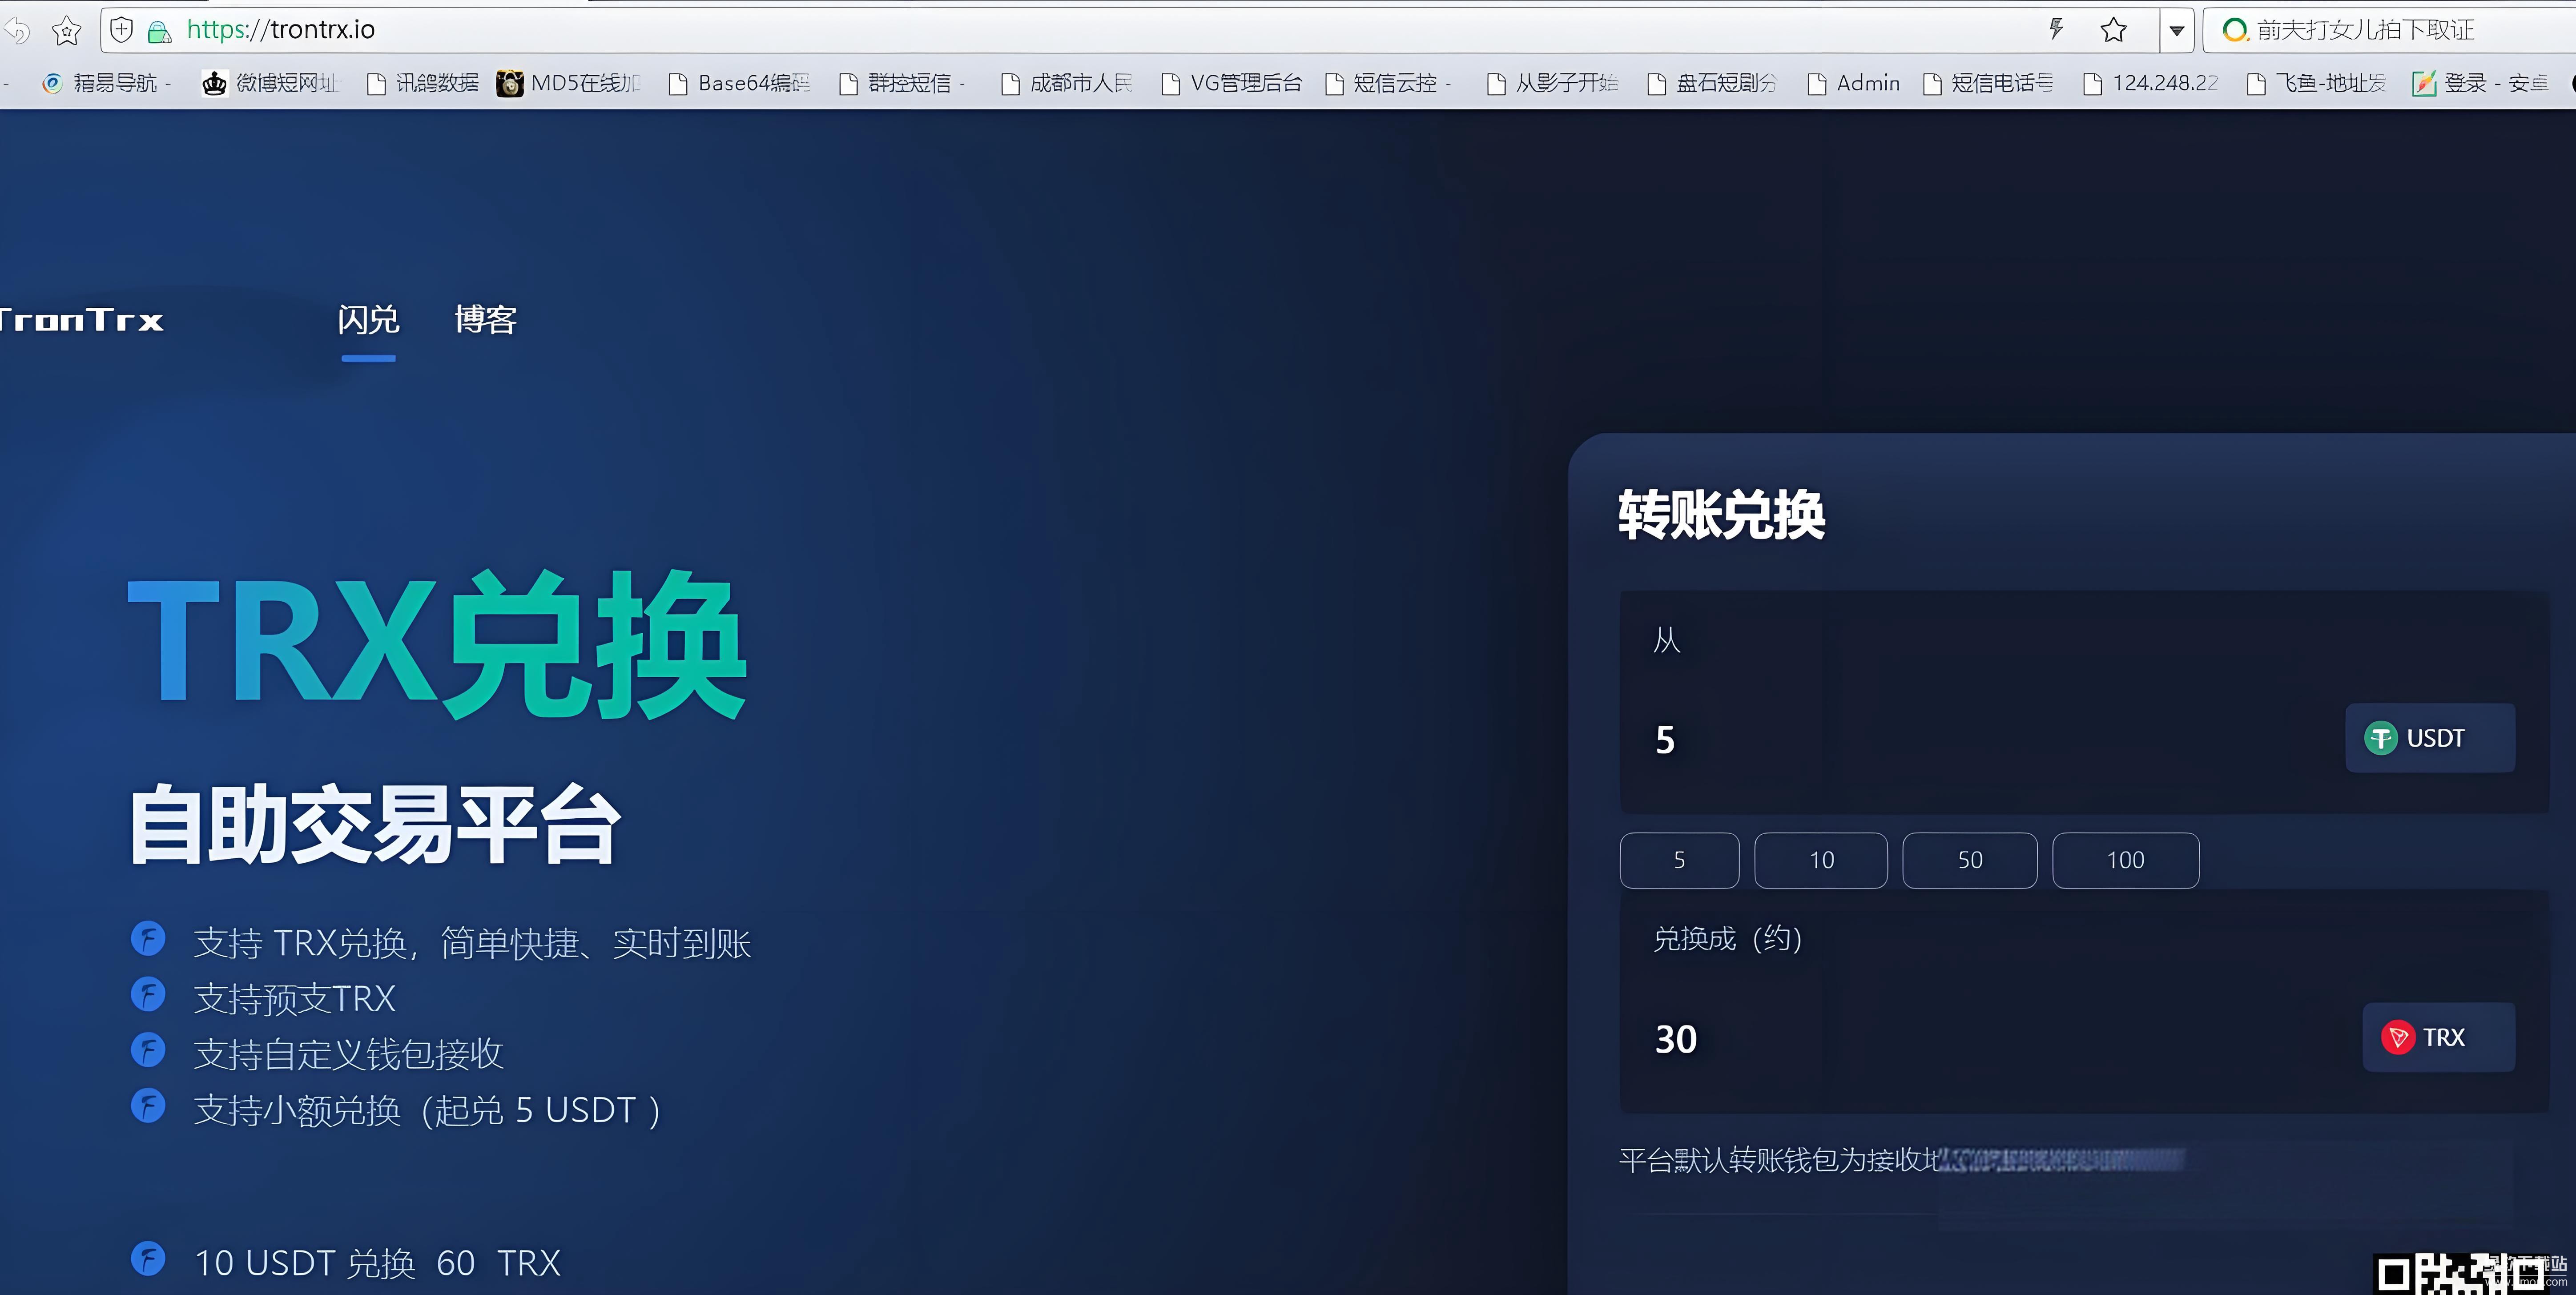Open the Base64编码 bookmark
The image size is (2576, 1295).
pos(739,83)
